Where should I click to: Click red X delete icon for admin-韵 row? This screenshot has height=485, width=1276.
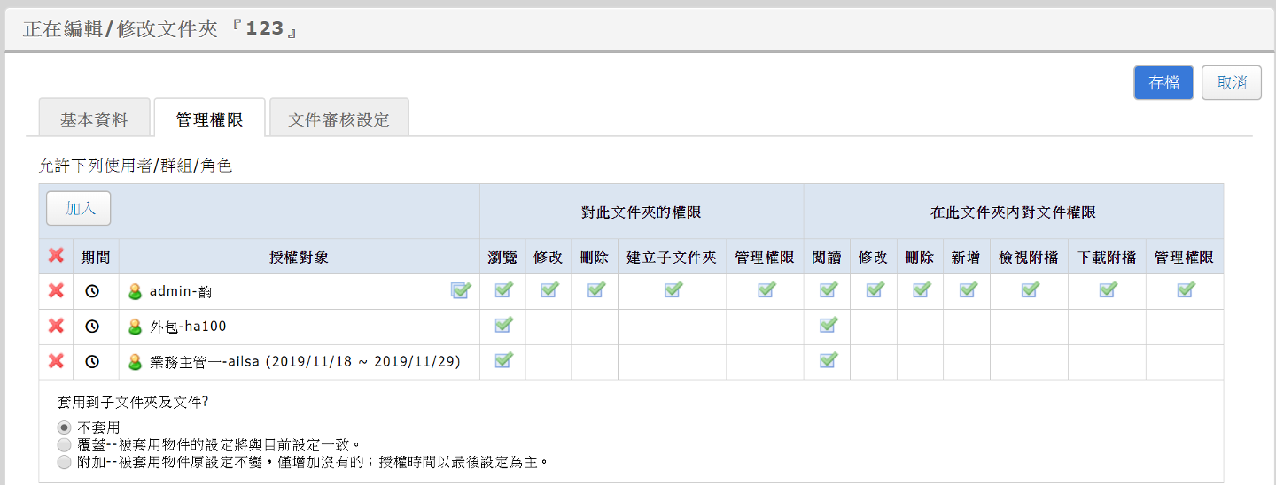[56, 290]
